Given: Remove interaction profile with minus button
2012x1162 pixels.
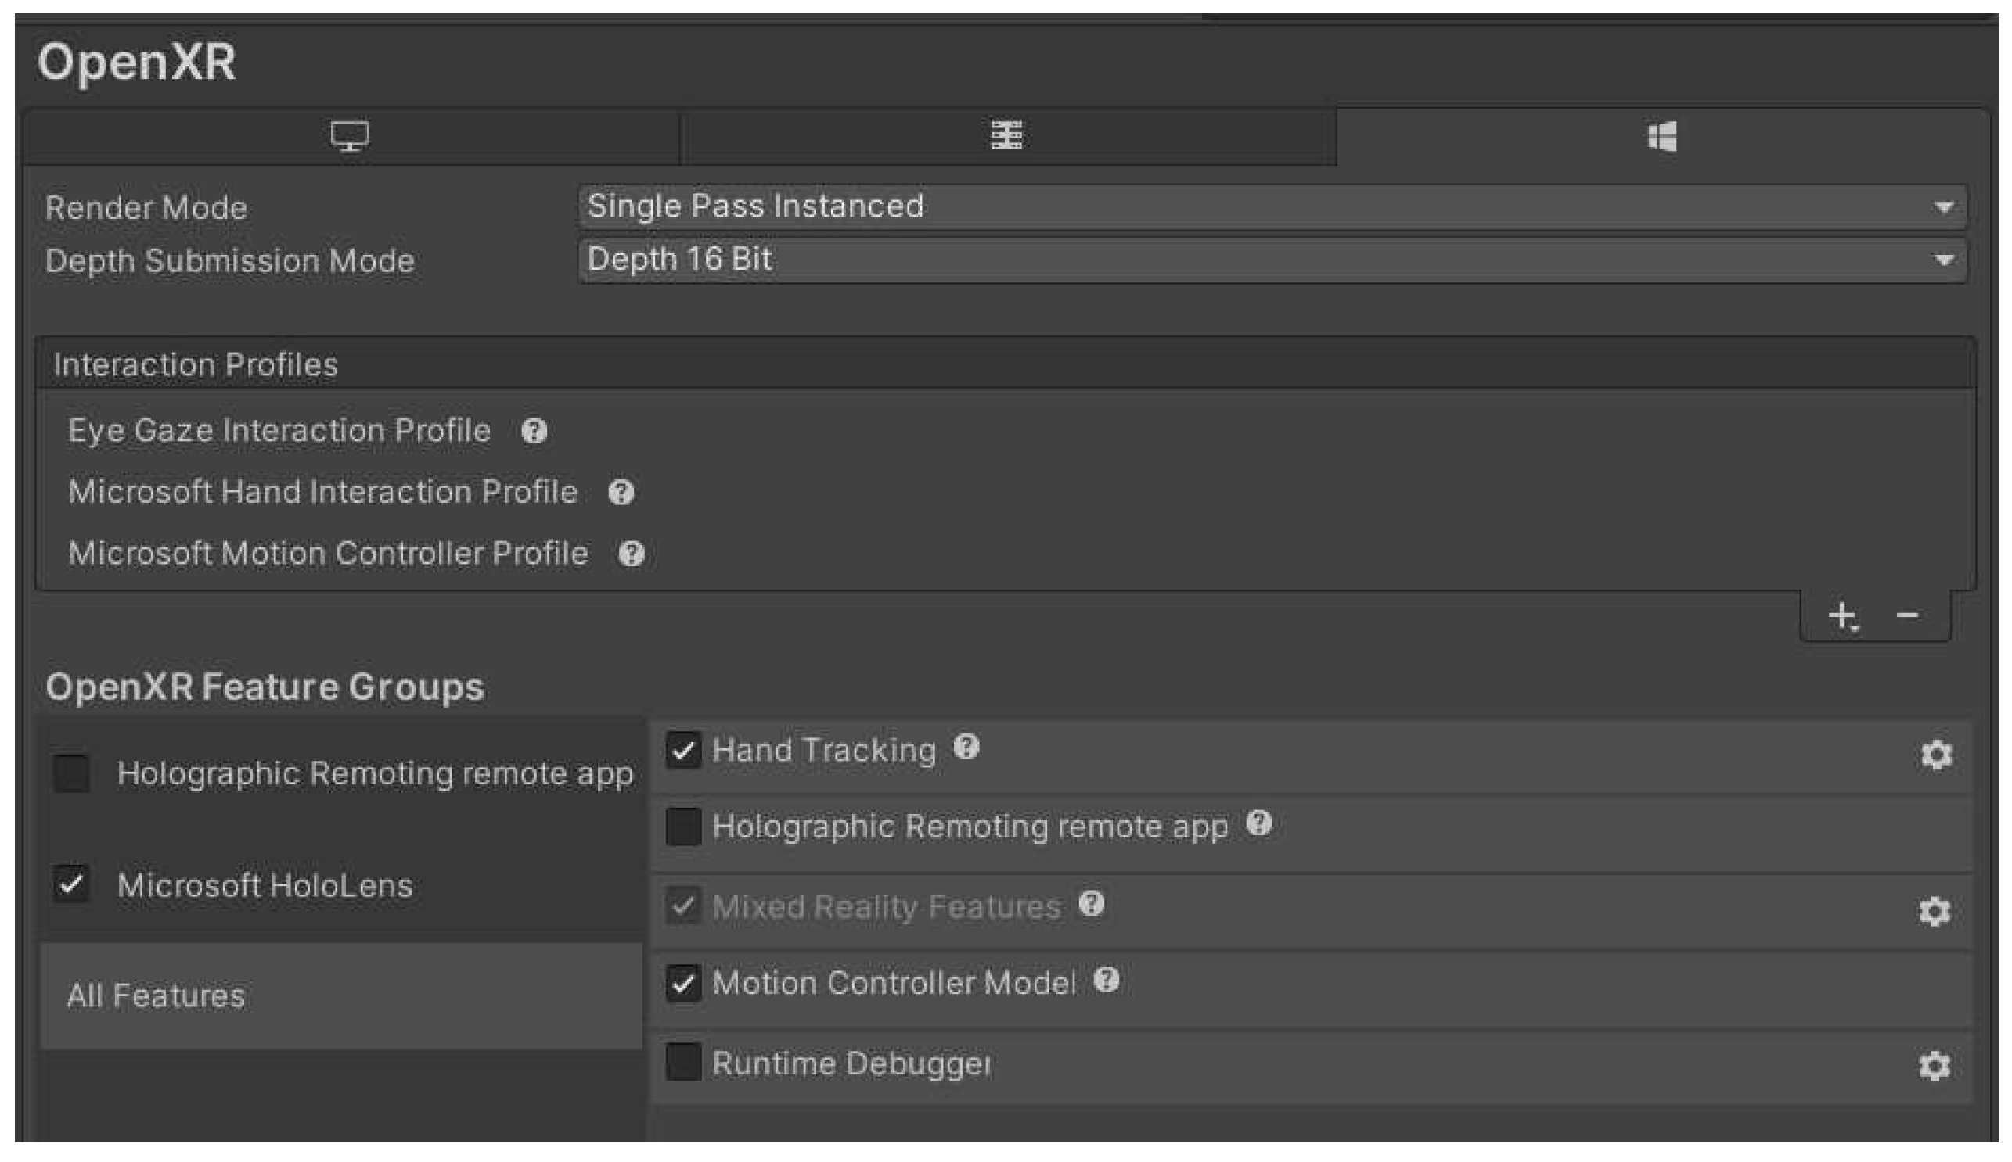Looking at the screenshot, I should [1907, 615].
